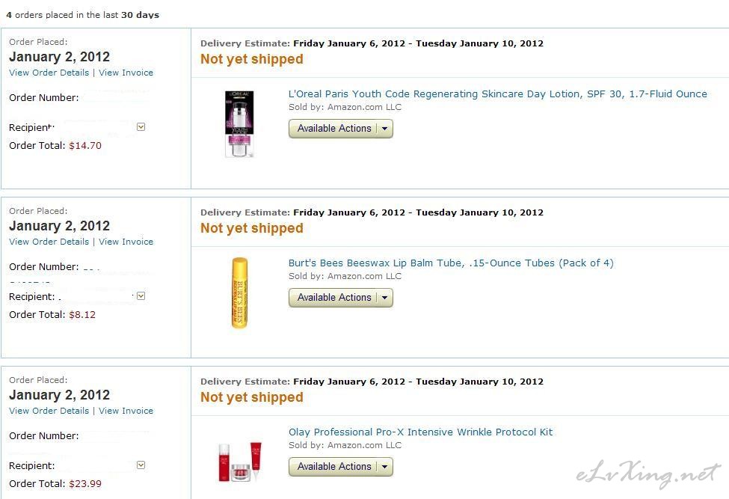Viewport: 729px width, 499px height.
Task: Click the Olay Pro-X kit product thumbnail
Action: (x=239, y=462)
